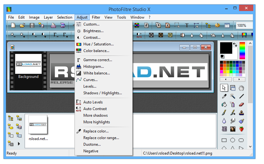The image size is (264, 164).
Task: Choose Negative menu entry
Action: (x=104, y=151)
